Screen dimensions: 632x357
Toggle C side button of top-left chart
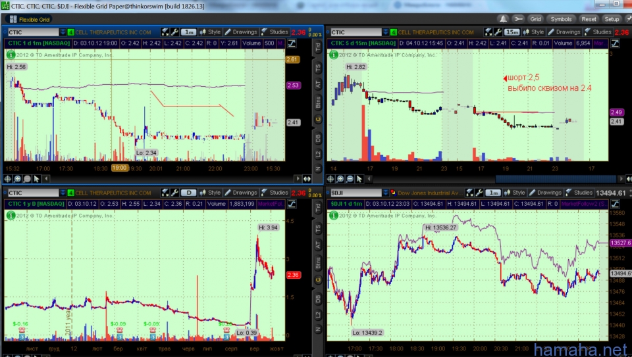coord(318,120)
